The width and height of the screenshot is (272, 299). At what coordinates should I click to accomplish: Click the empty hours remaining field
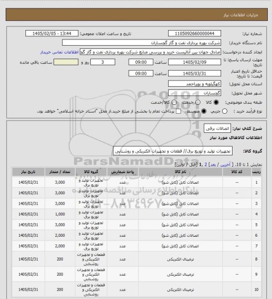point(66,62)
